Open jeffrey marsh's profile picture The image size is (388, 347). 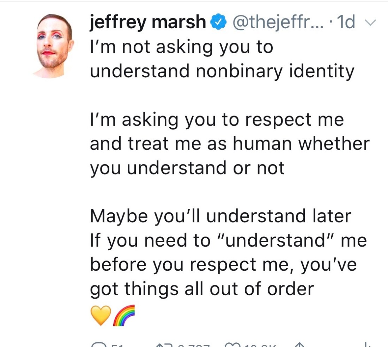[54, 46]
